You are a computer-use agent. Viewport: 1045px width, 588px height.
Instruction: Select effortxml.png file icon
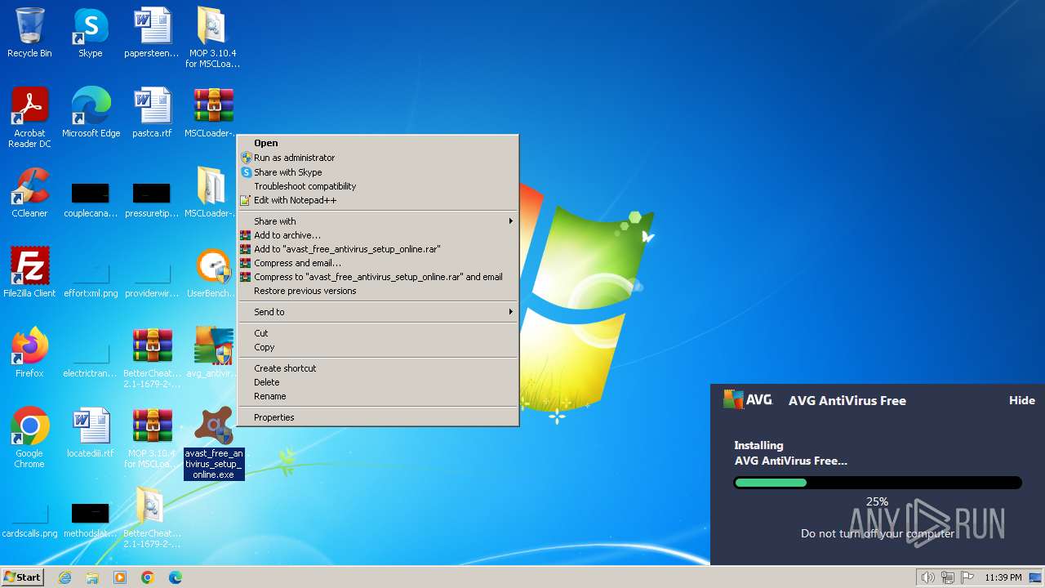[x=91, y=280]
